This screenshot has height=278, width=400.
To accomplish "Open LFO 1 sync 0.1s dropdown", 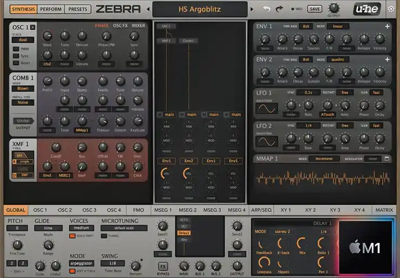I will [308, 92].
